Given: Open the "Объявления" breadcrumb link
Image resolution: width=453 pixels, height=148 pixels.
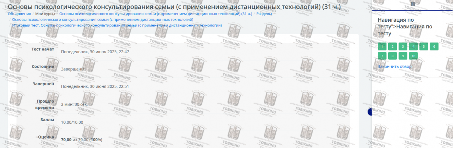Looking at the screenshot, I should point(19,14).
